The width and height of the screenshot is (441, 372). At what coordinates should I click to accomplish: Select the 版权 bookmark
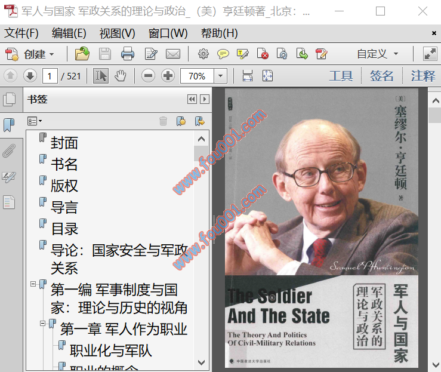click(64, 186)
